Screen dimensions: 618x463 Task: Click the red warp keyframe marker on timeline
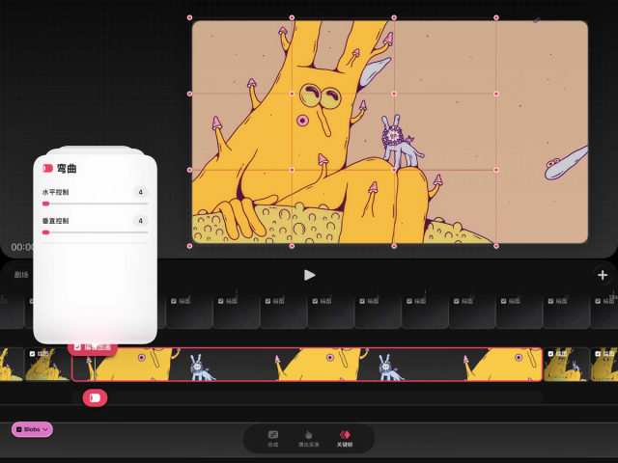click(95, 398)
